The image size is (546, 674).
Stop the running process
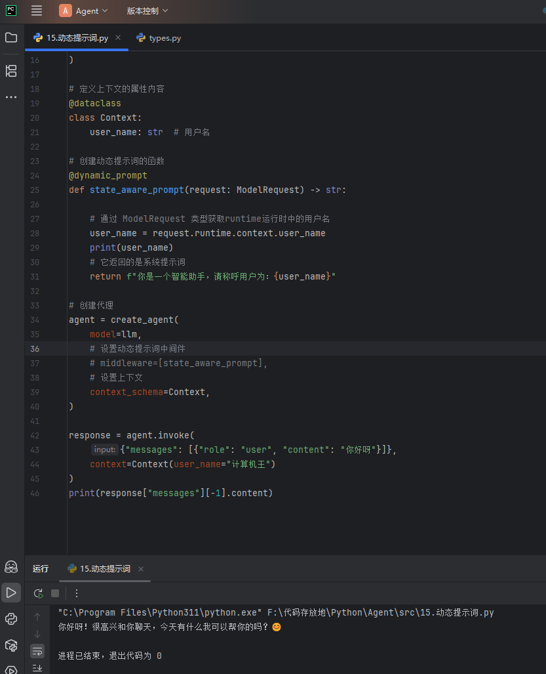(55, 593)
